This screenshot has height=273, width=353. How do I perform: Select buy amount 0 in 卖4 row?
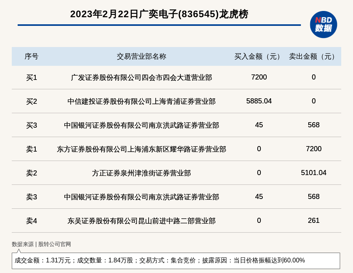[259, 220]
